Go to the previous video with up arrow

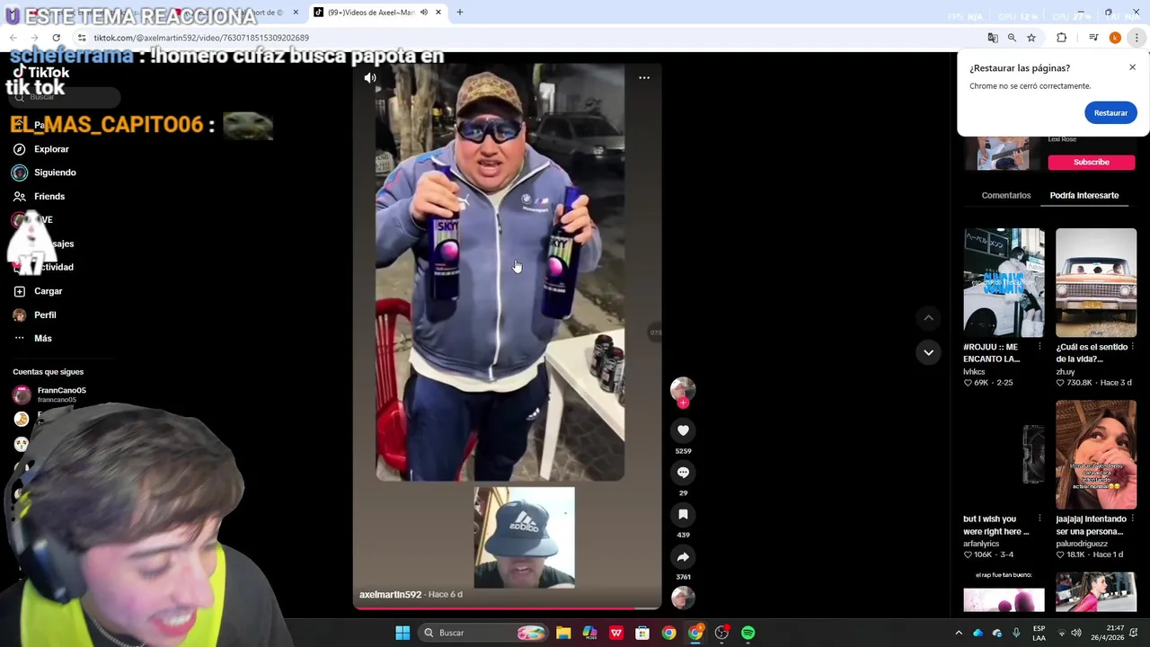pyautogui.click(x=928, y=317)
